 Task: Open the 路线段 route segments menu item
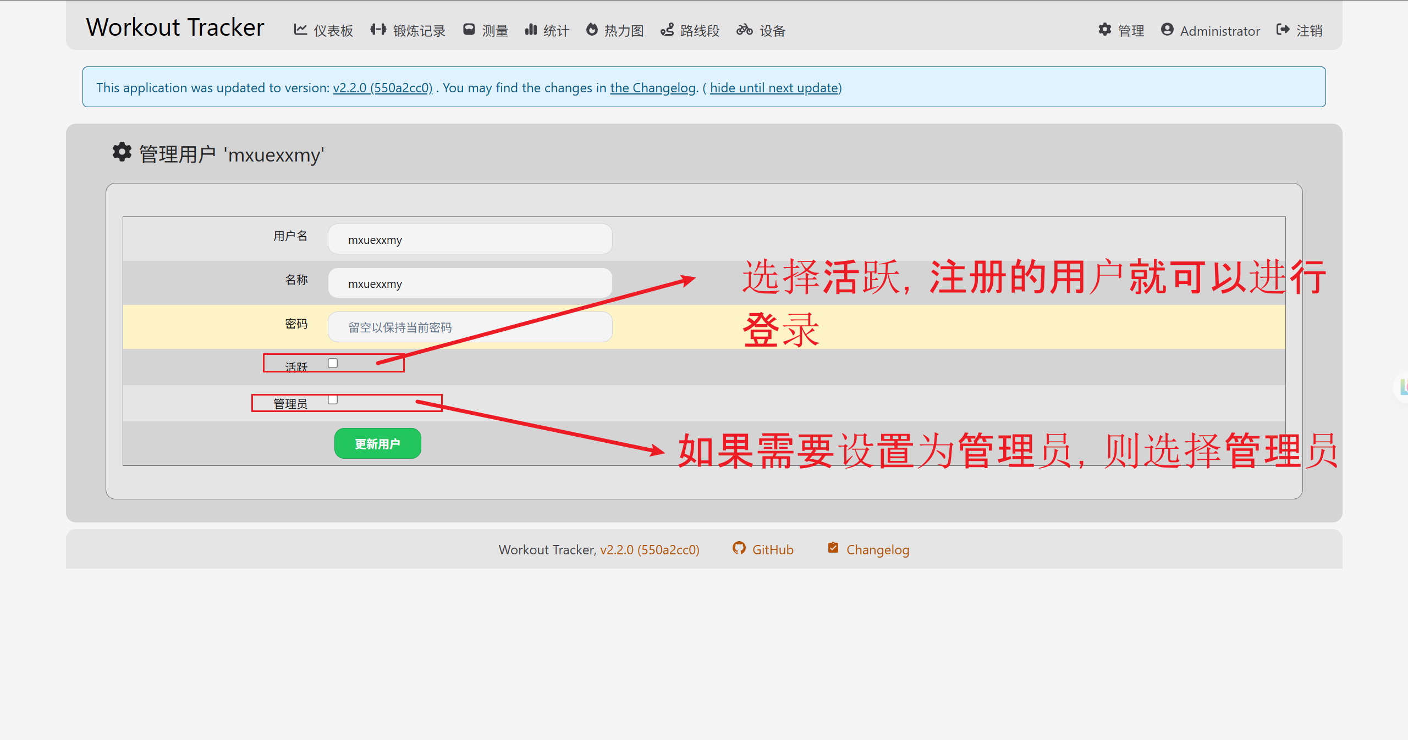click(700, 31)
